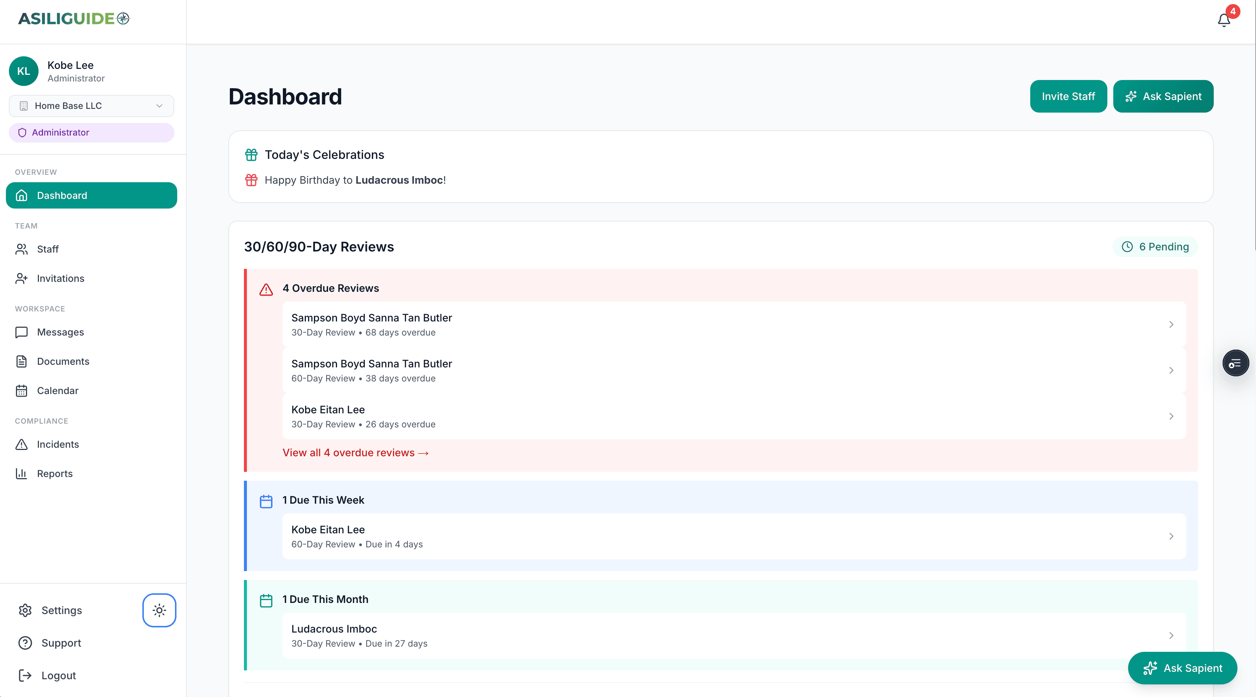This screenshot has width=1256, height=697.
Task: Expand the Home Base LLC organization dropdown
Action: (x=158, y=106)
